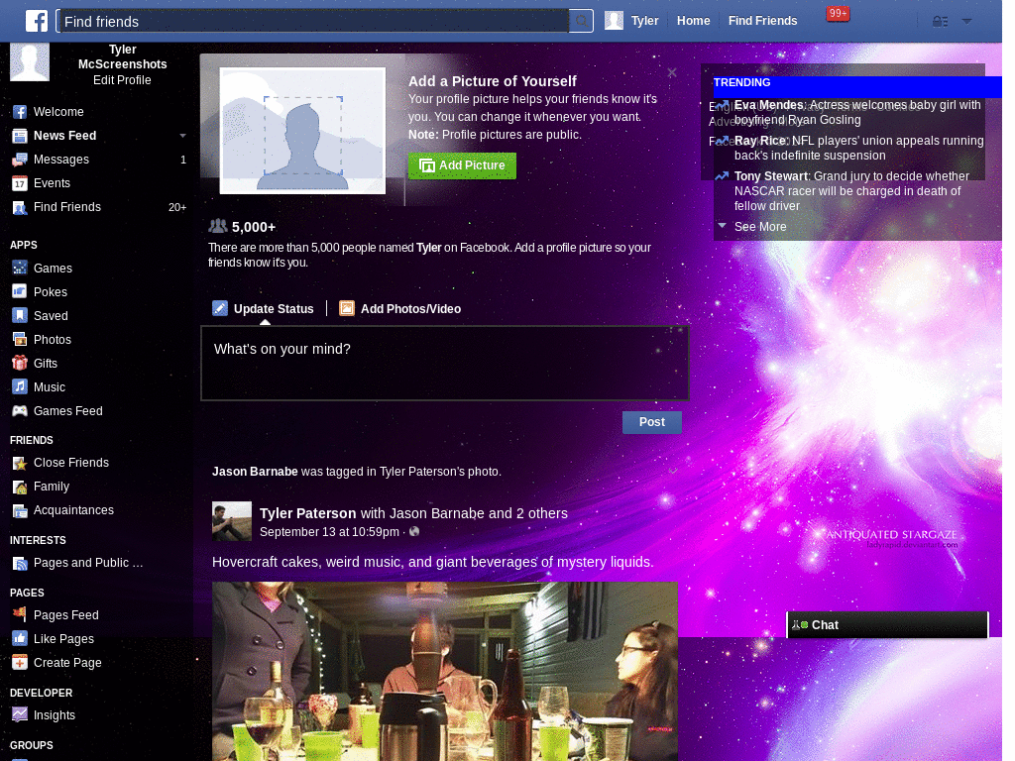Click the Welcome sidebar icon
This screenshot has height=761, width=1015.
pos(20,112)
